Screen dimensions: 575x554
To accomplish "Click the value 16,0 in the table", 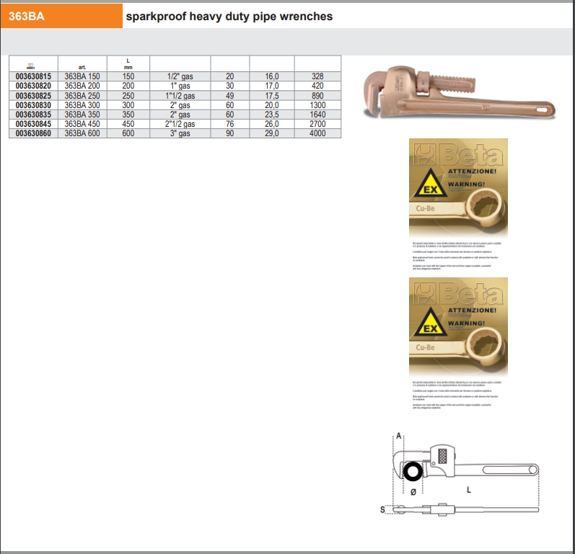I will point(272,76).
